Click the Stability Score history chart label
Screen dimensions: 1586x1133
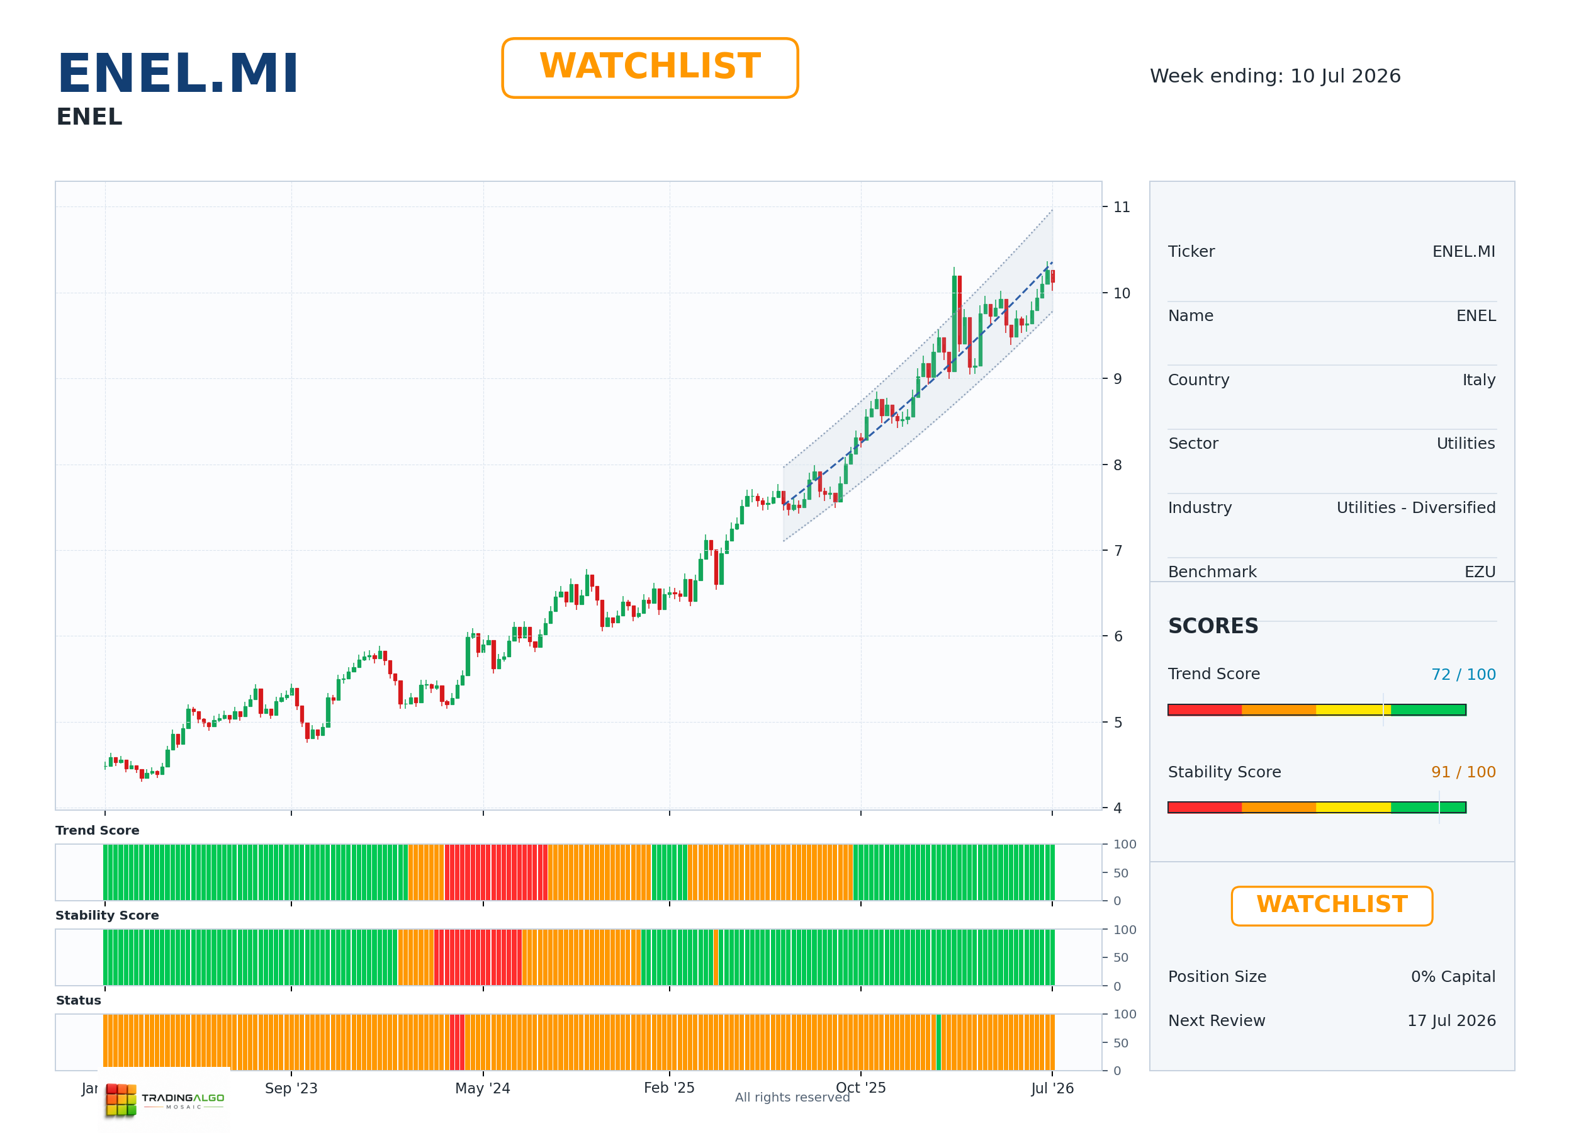[107, 915]
